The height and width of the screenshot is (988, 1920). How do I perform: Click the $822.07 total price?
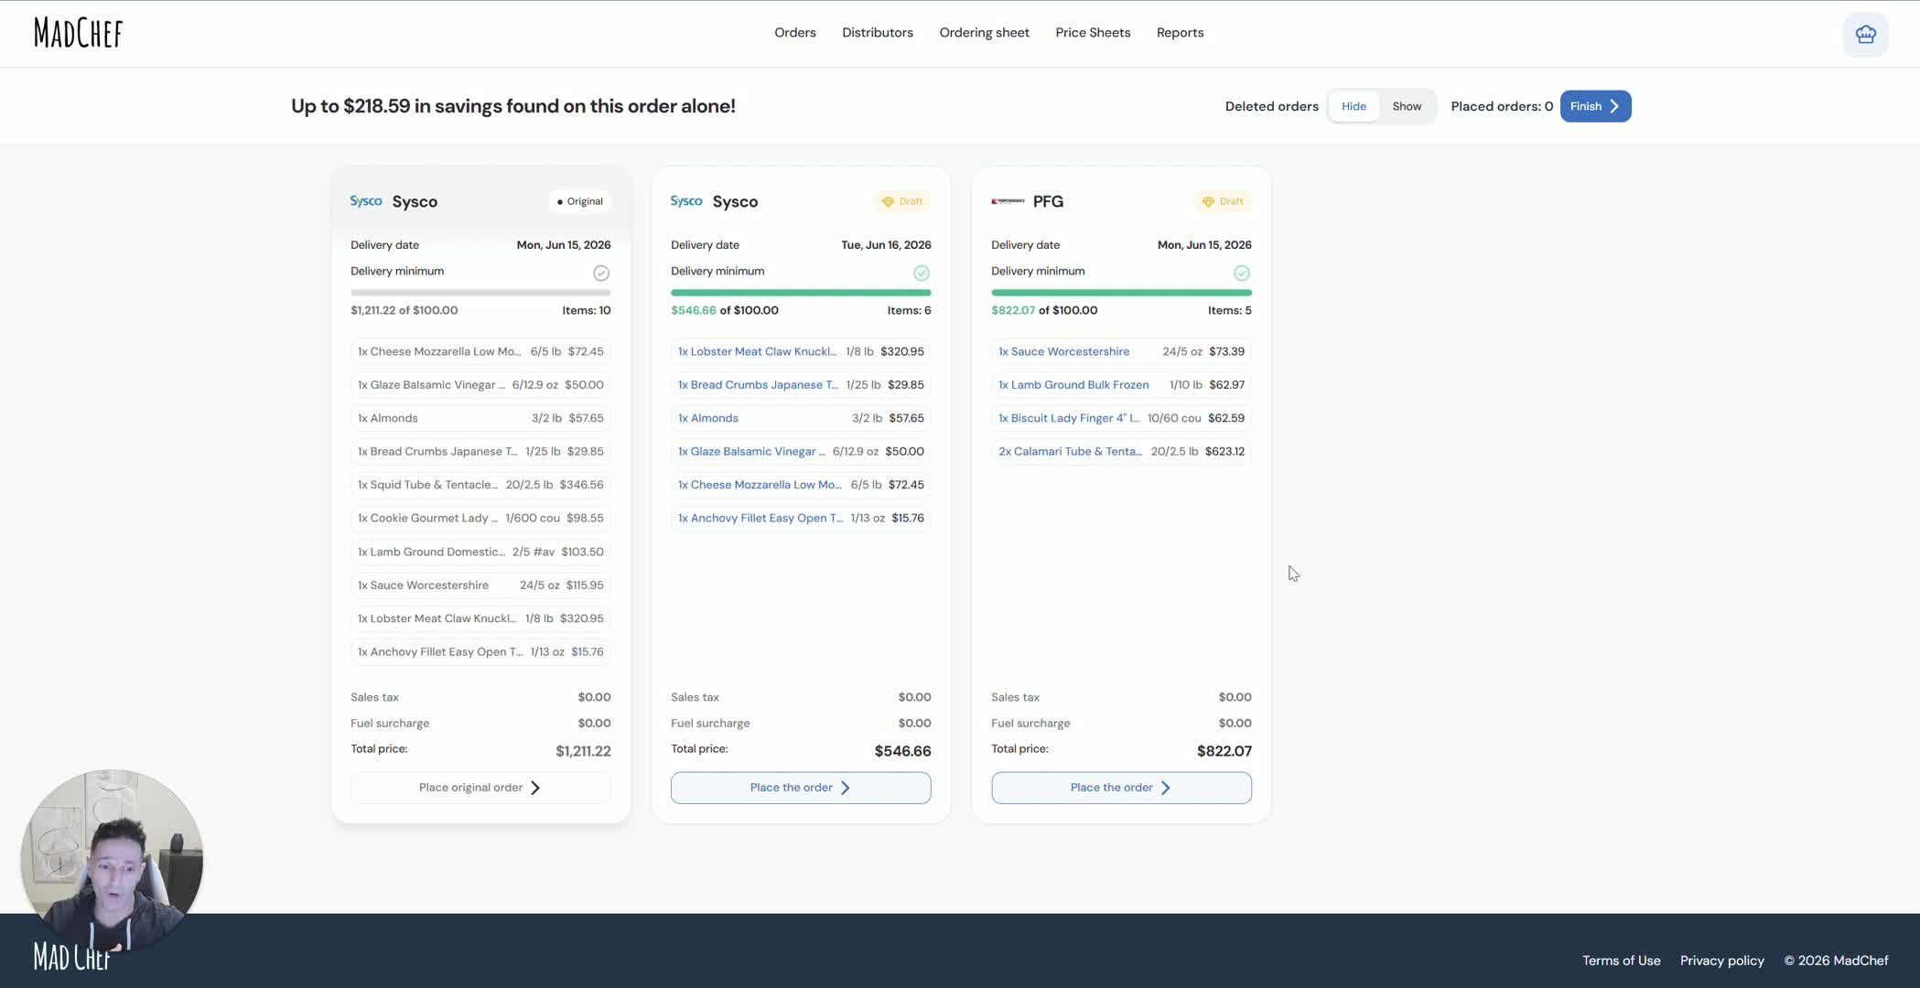[x=1224, y=751]
